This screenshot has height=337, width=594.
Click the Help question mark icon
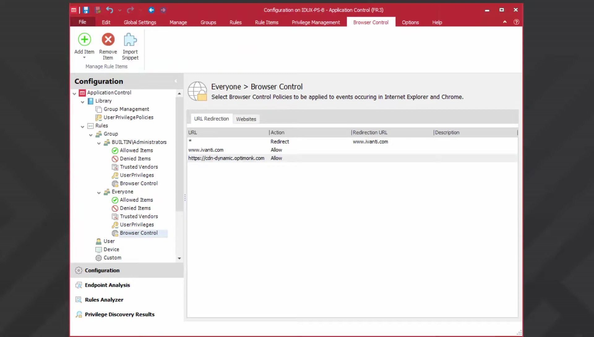[x=516, y=22]
